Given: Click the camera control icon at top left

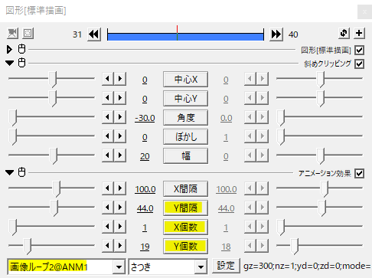Looking at the screenshot, I should [12, 33].
